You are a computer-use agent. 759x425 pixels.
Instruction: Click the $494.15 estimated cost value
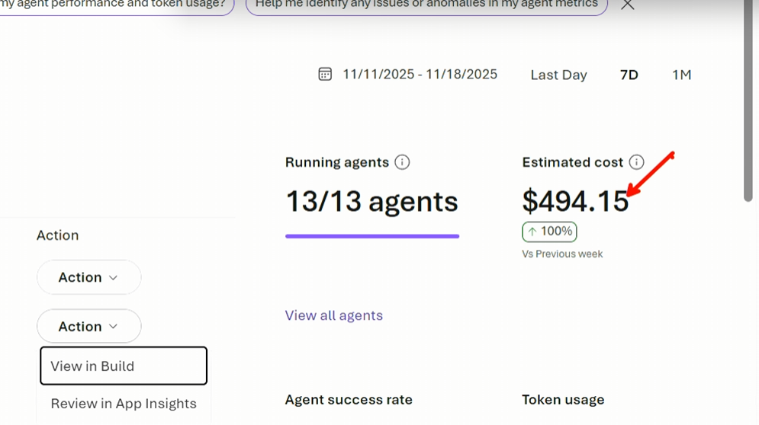tap(575, 201)
